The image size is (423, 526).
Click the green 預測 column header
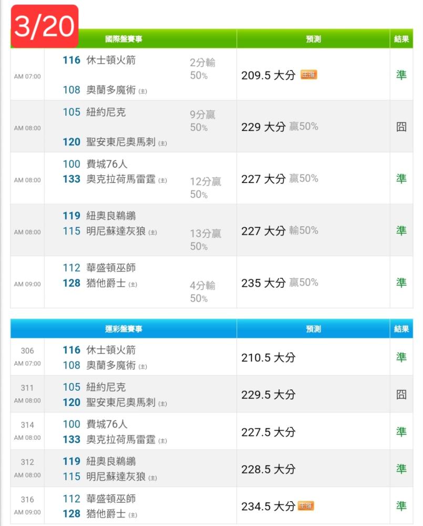(313, 39)
